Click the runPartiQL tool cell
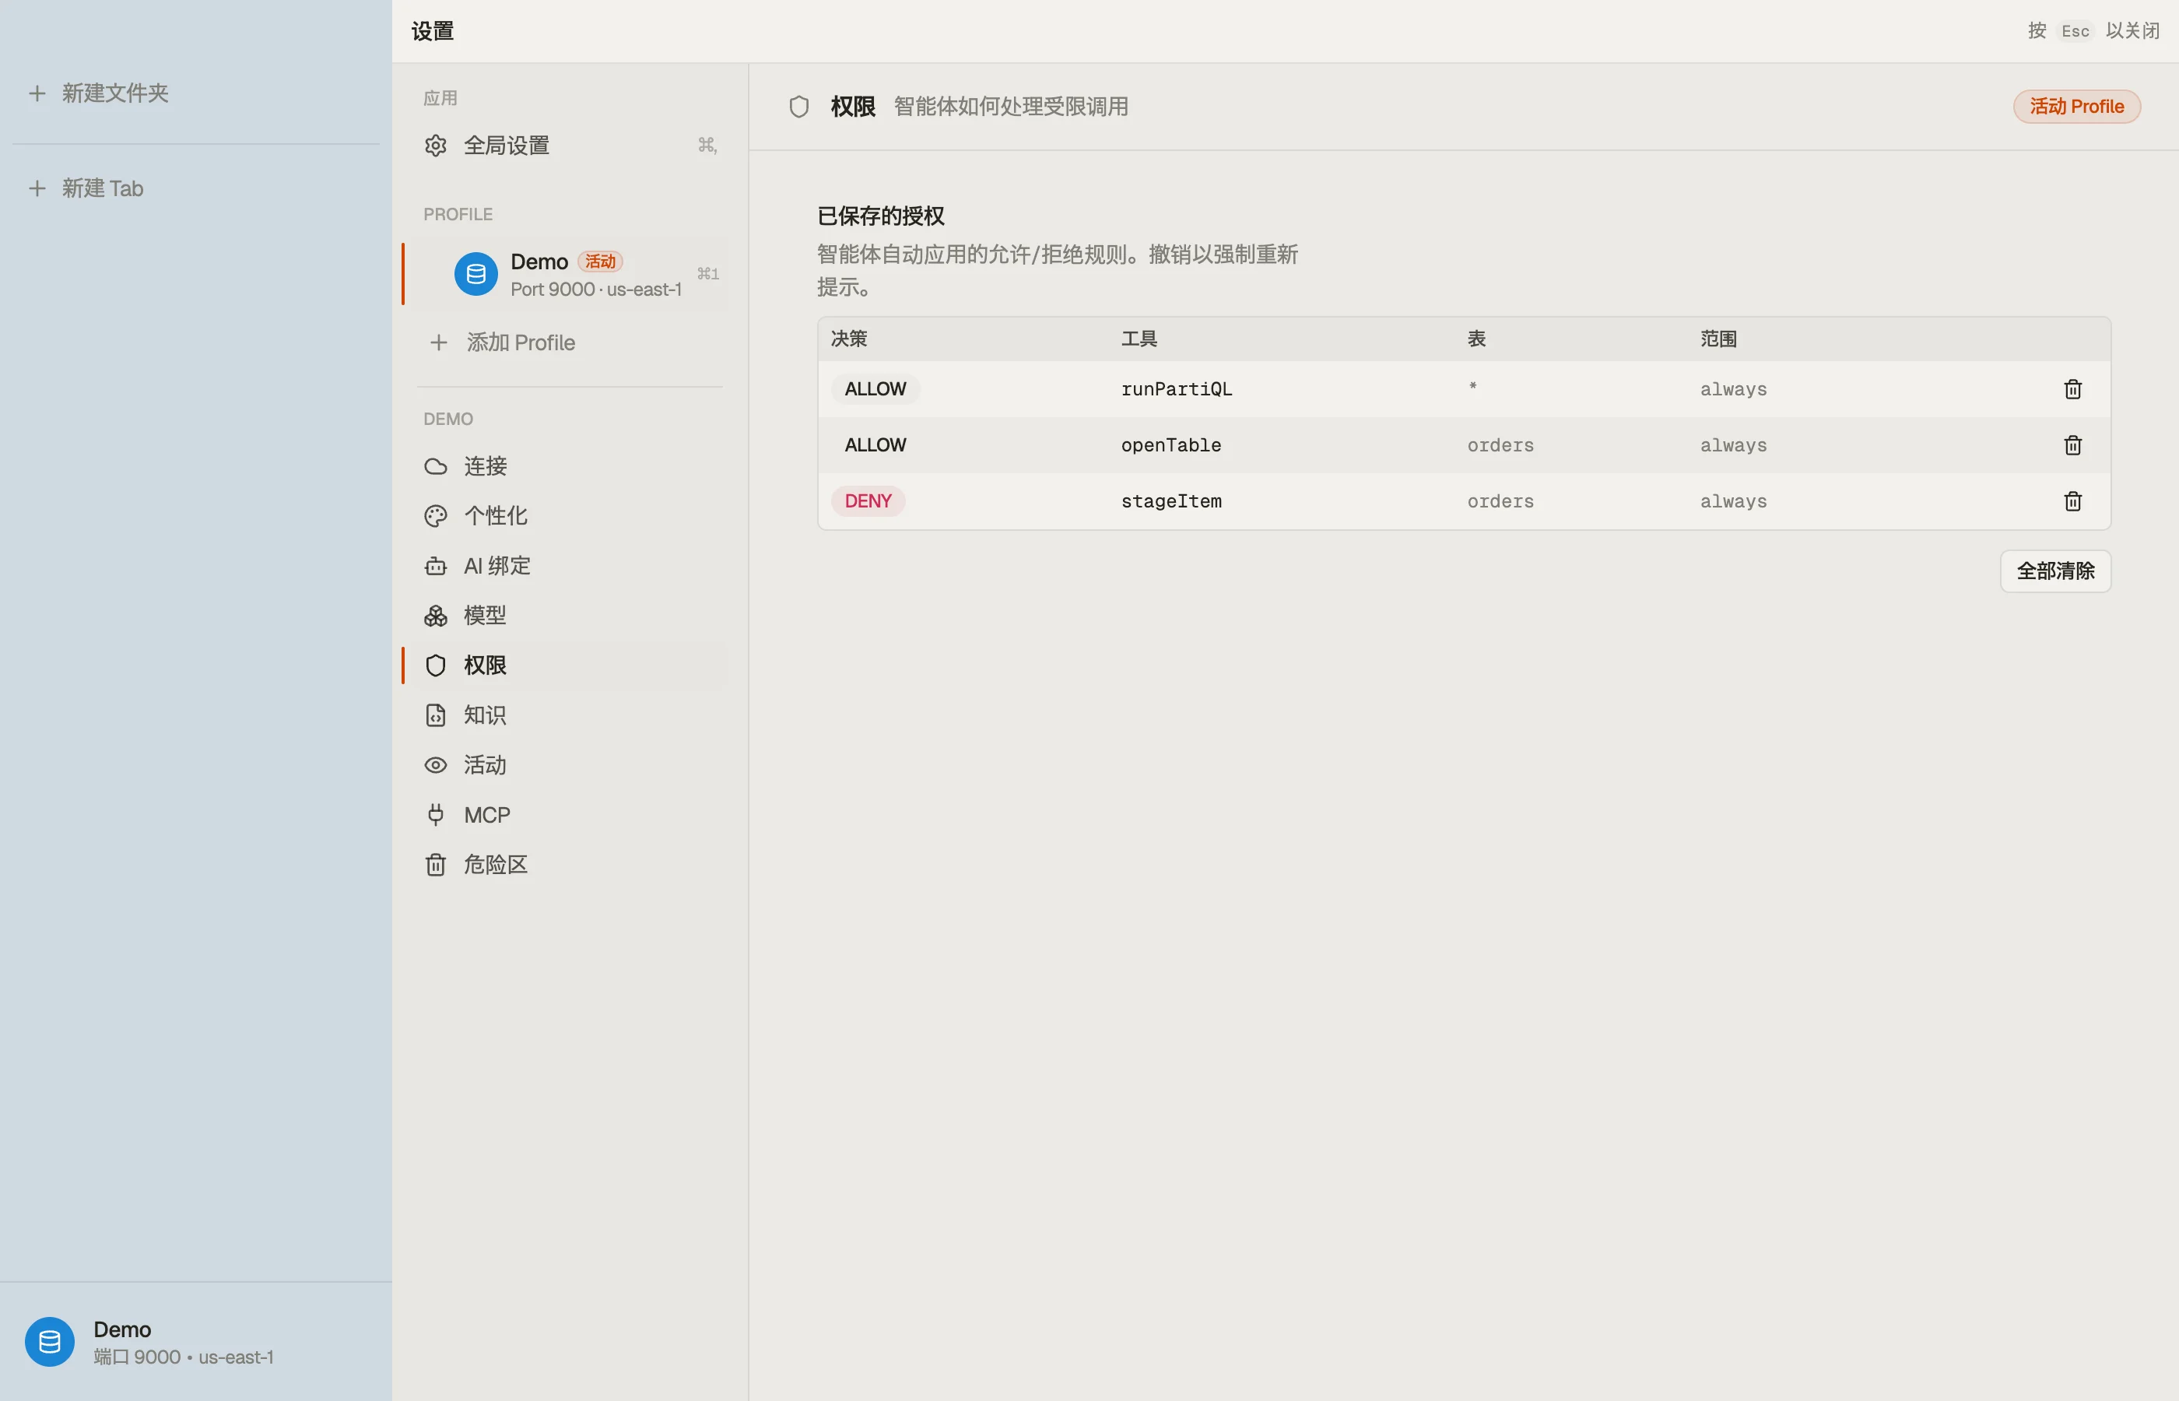Image resolution: width=2179 pixels, height=1401 pixels. click(1177, 389)
